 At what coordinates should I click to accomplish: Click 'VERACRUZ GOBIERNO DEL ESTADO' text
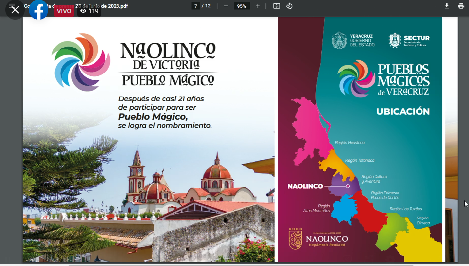(x=362, y=40)
